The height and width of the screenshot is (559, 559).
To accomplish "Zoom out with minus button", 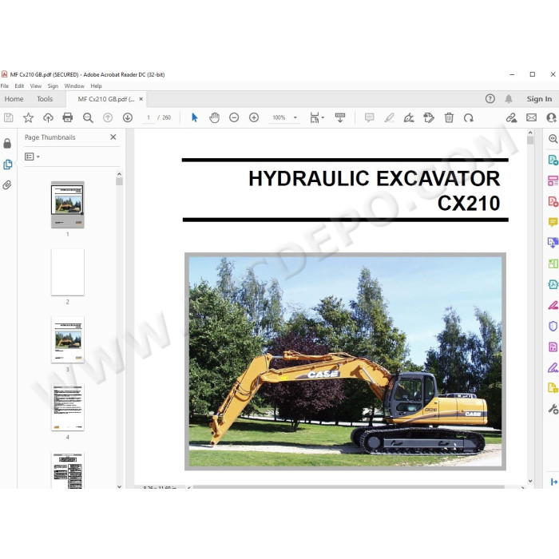I will click(x=234, y=117).
